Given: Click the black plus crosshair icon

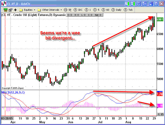Looking at the screenshot, I should click(15, 10).
